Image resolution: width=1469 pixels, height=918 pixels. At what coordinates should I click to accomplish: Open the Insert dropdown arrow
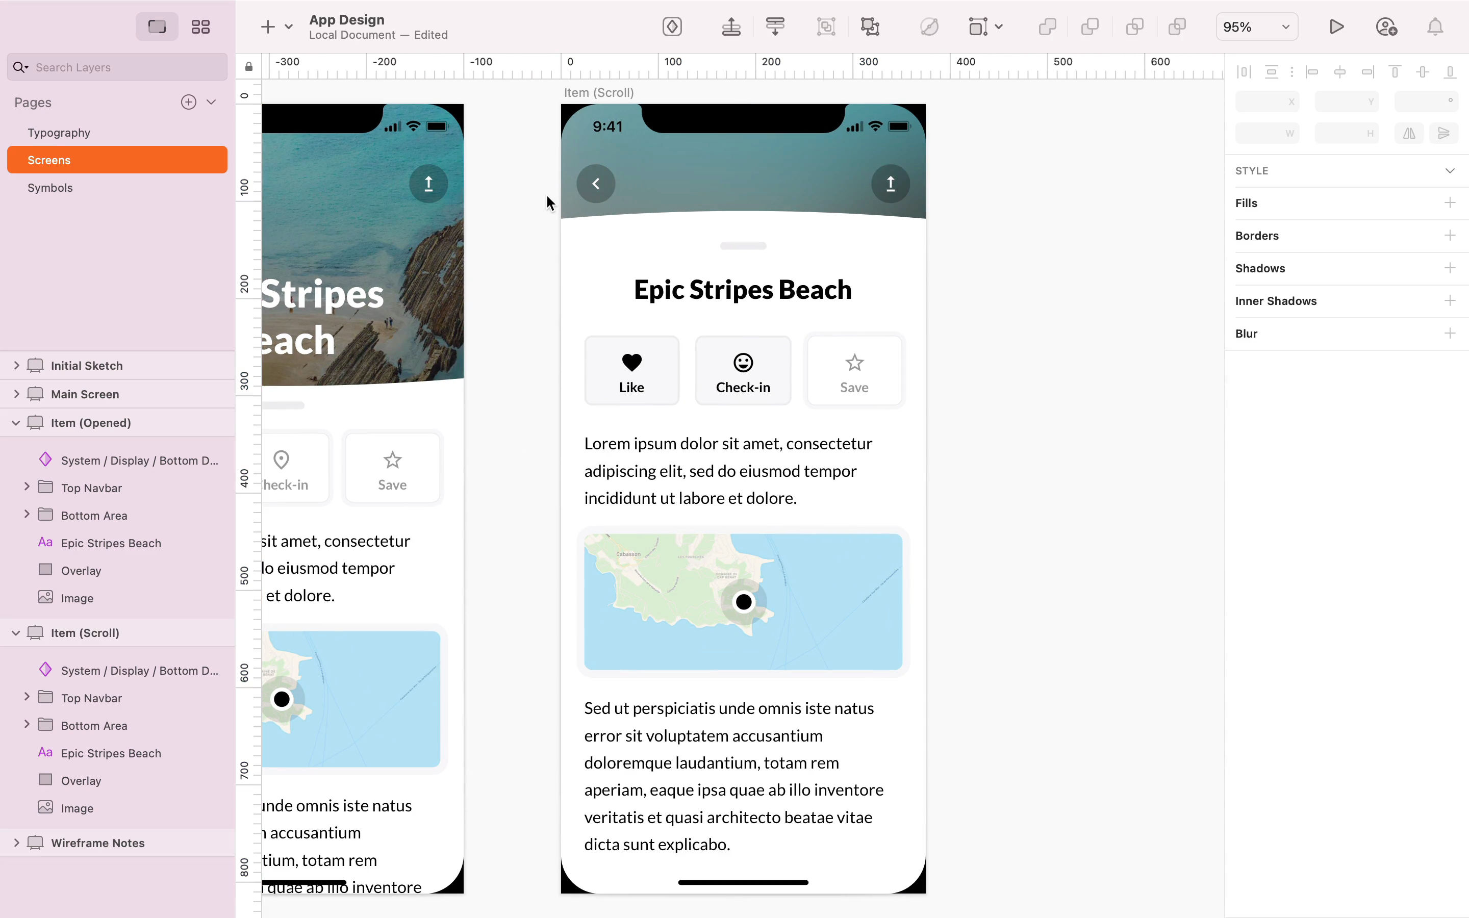[289, 27]
